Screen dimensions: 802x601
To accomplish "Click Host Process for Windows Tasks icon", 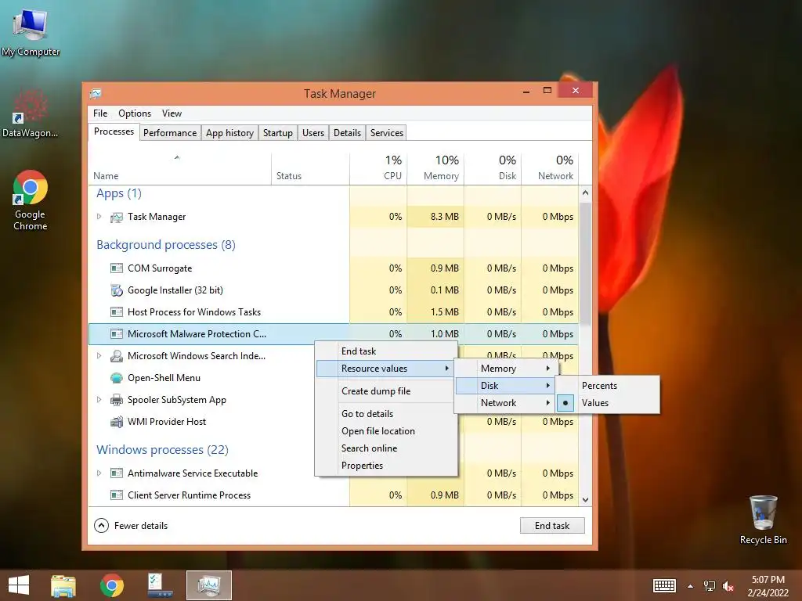I will click(x=117, y=312).
